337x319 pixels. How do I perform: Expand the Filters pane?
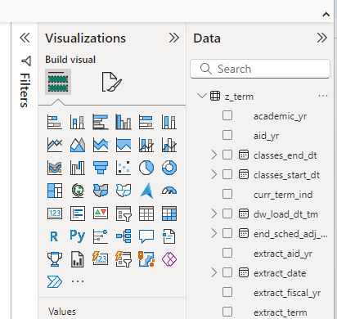[25, 38]
